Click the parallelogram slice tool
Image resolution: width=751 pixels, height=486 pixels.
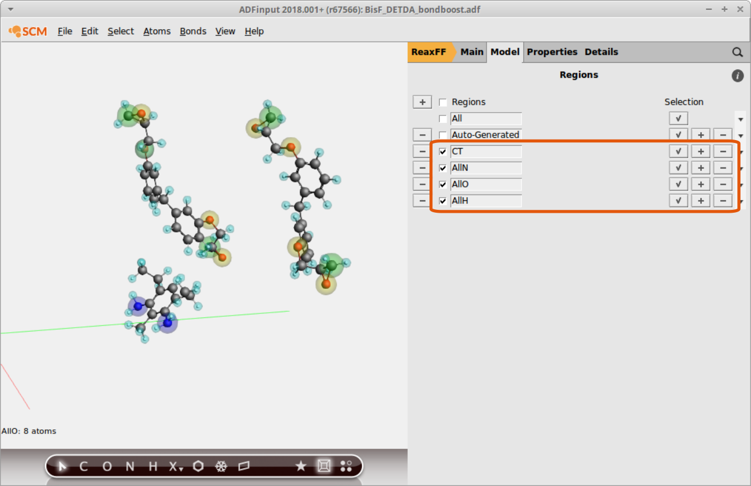click(244, 467)
